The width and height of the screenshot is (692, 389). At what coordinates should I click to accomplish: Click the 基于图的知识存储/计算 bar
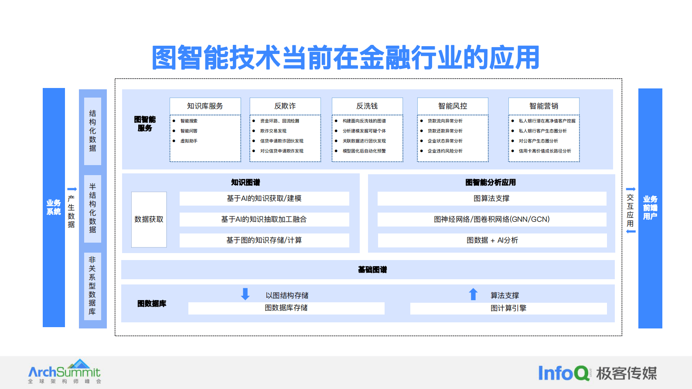click(264, 240)
